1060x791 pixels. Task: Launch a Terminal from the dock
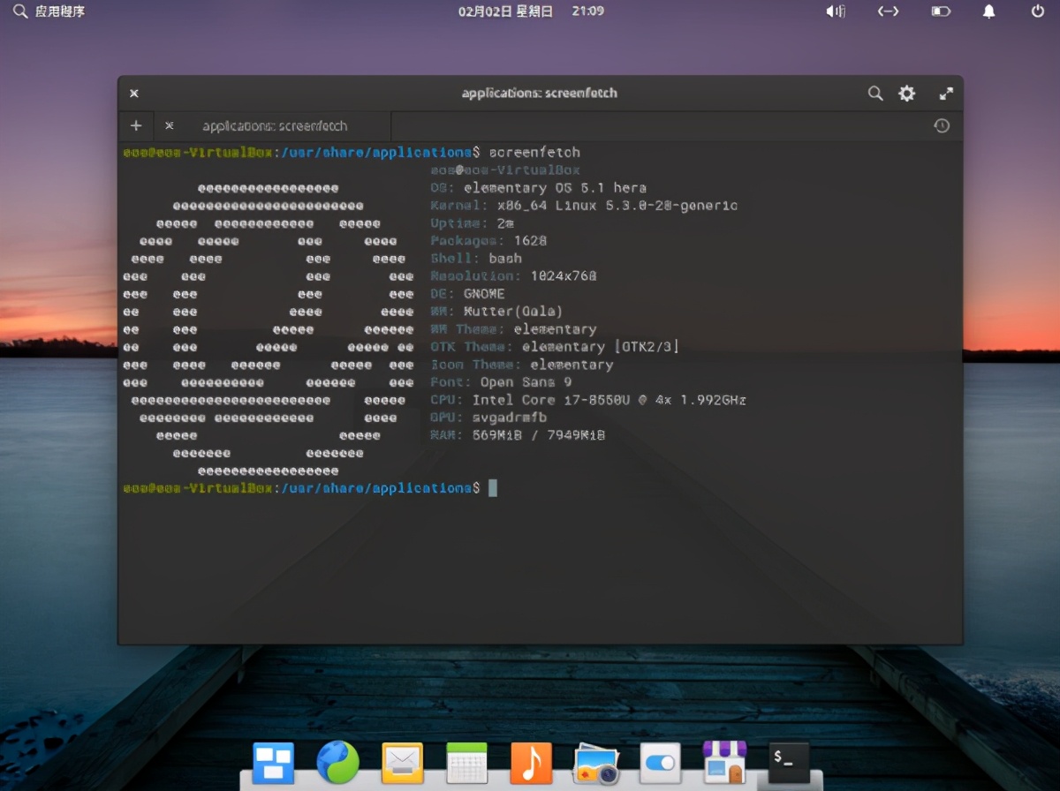(786, 760)
